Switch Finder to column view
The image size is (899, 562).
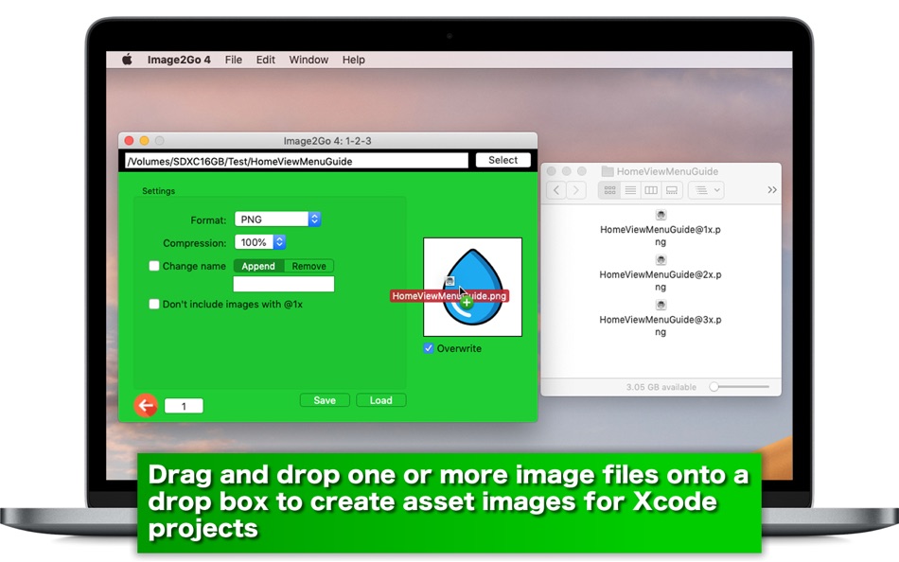[x=651, y=190]
